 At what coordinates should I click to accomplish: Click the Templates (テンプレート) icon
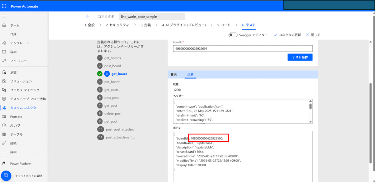(x=4, y=43)
